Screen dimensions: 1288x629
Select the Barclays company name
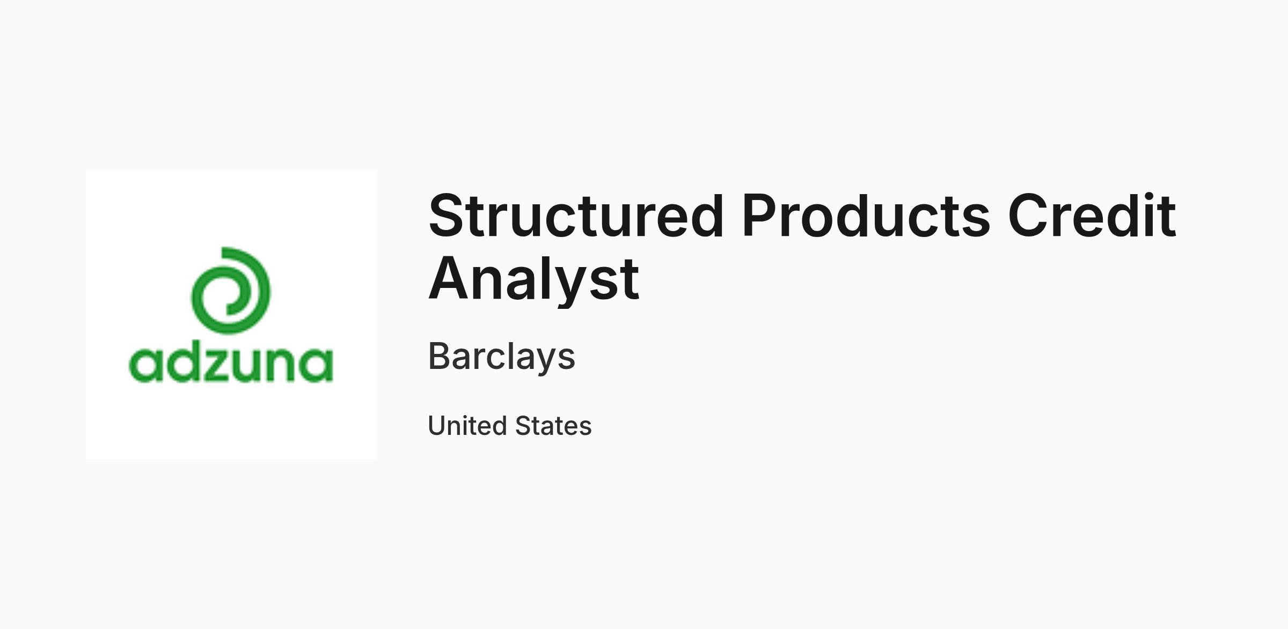pos(501,356)
